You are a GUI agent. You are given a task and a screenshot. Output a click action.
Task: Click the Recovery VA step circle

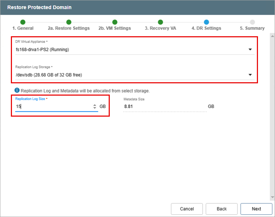[x=161, y=22]
